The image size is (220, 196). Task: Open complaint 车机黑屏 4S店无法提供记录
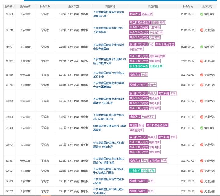tap(109, 61)
